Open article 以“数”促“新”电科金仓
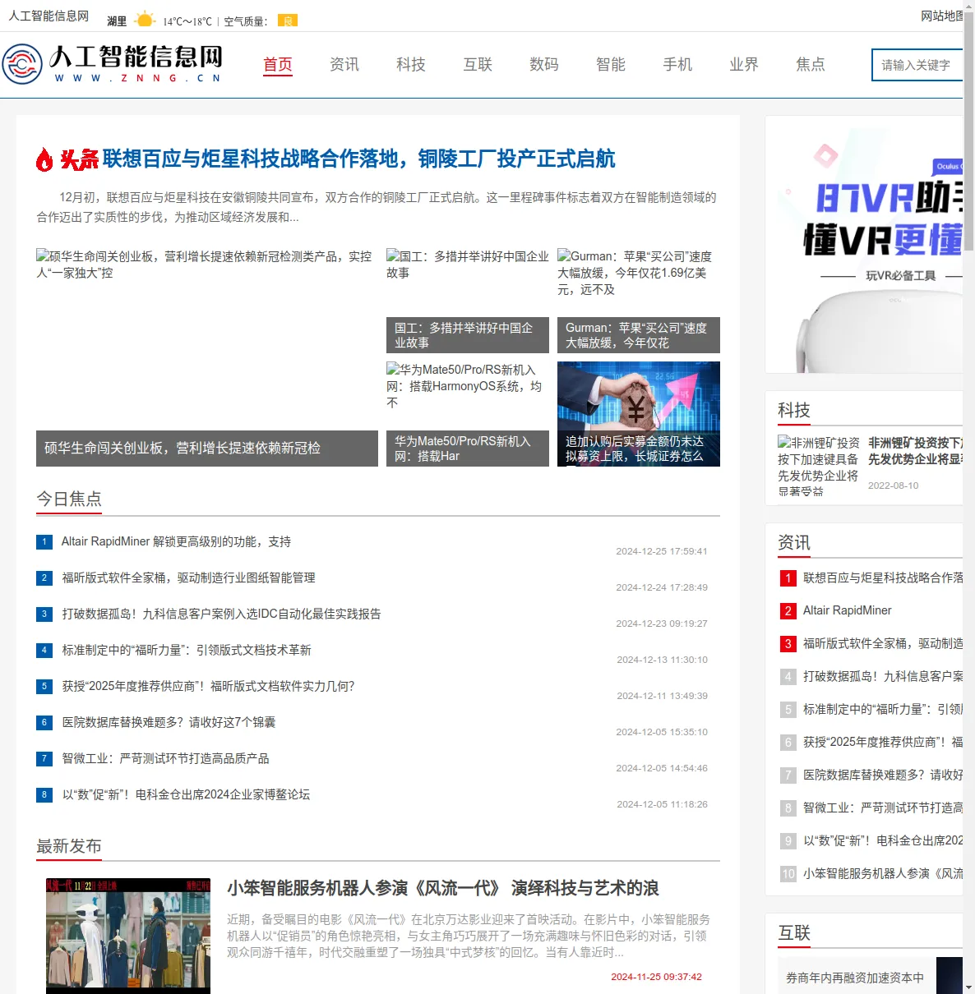This screenshot has width=975, height=994. click(186, 794)
